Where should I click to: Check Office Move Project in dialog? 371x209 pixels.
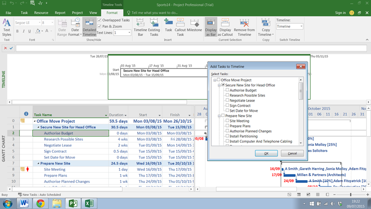pos(219,80)
